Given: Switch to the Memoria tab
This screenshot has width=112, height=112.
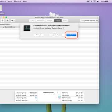Looking at the screenshot, I should (x=40, y=21).
